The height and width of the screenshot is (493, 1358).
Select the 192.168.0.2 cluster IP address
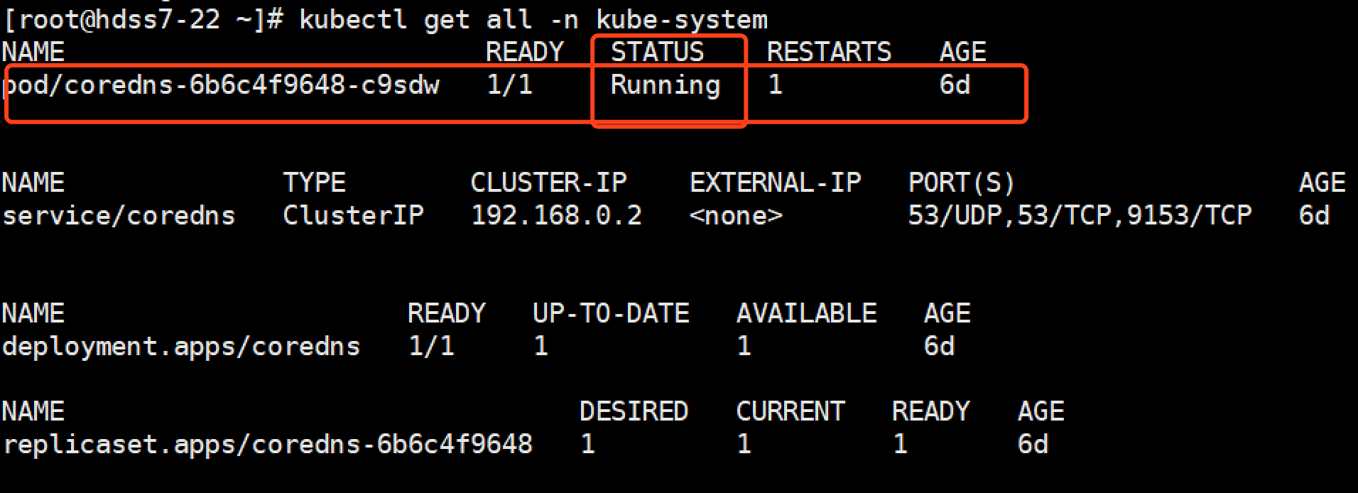click(x=556, y=215)
